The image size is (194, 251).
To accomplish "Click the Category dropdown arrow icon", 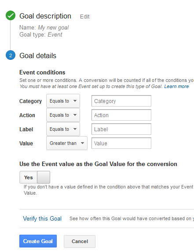I will (75, 101).
